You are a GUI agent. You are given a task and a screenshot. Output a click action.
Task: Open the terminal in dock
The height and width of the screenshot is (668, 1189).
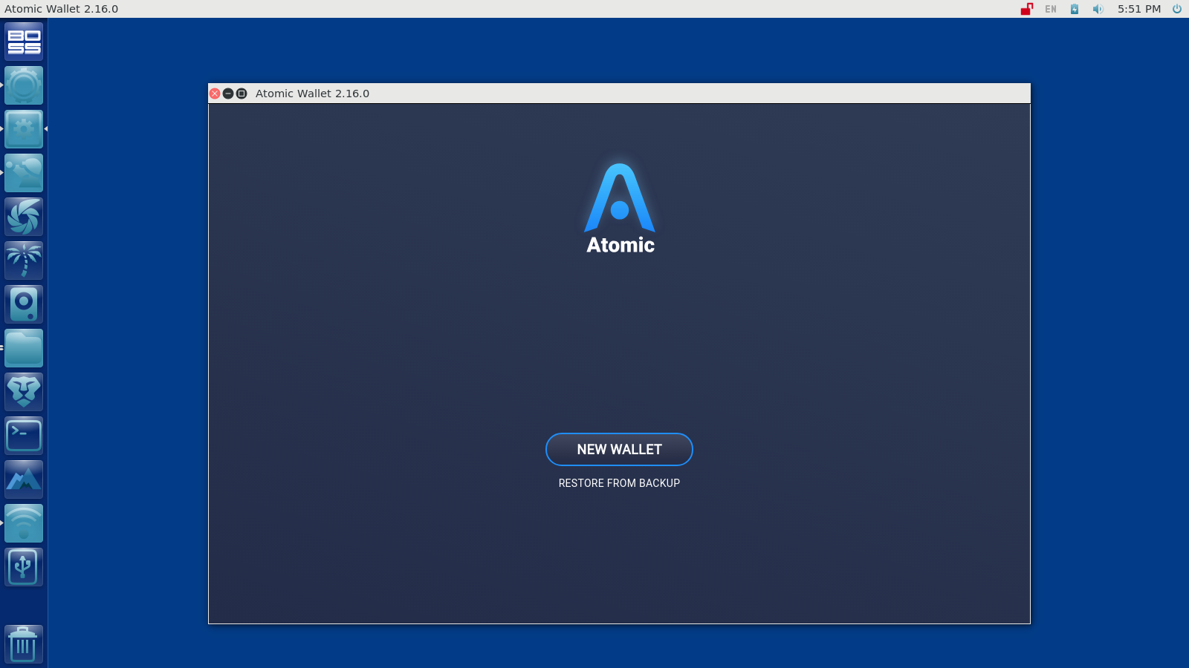24,436
